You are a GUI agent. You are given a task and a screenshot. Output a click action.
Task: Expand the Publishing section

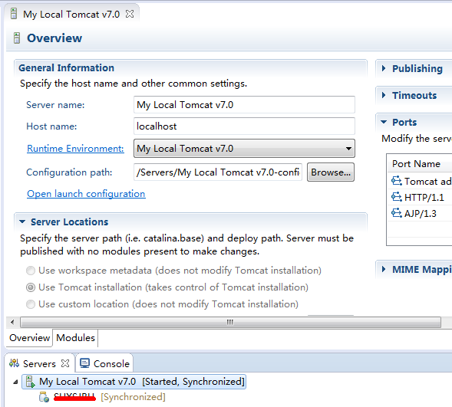click(x=384, y=68)
